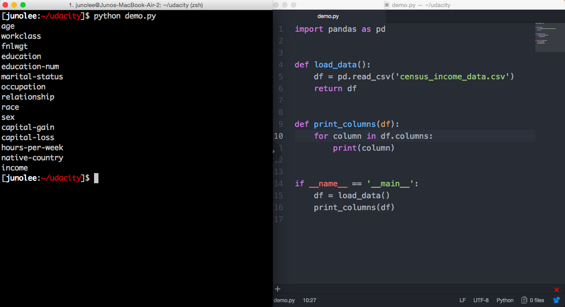
Task: Click the 10:27 cursor position indicator
Action: click(309, 300)
